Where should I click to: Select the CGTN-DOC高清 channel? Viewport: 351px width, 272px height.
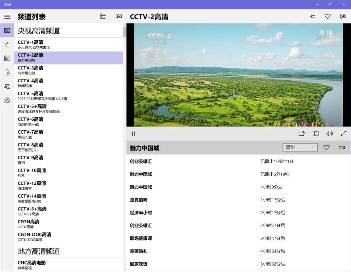click(x=69, y=237)
